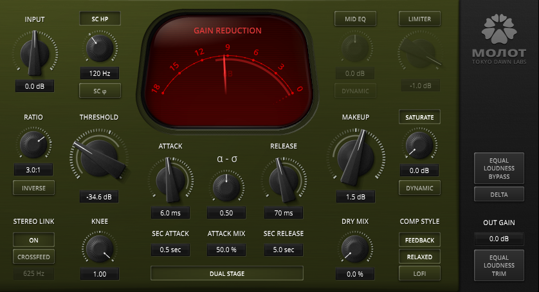Click the DUAL STAGE button
The height and width of the screenshot is (292, 539).
227,274
